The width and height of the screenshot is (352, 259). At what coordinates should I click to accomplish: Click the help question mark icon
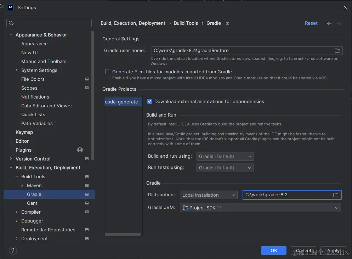click(13, 250)
